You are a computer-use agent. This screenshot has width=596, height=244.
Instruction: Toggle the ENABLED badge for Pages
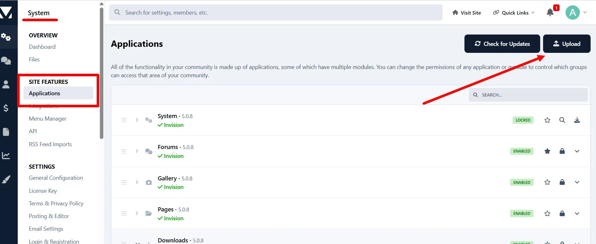522,214
